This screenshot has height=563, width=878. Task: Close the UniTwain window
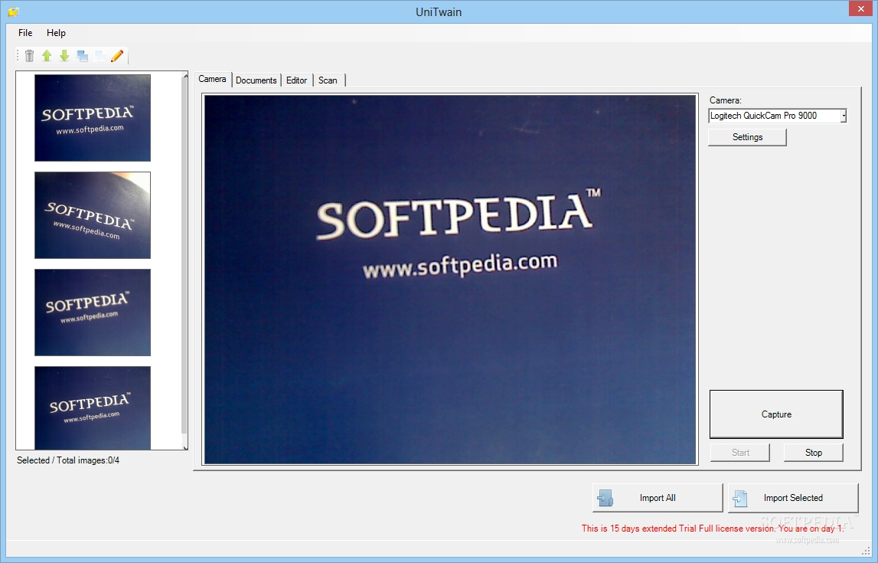pyautogui.click(x=861, y=8)
